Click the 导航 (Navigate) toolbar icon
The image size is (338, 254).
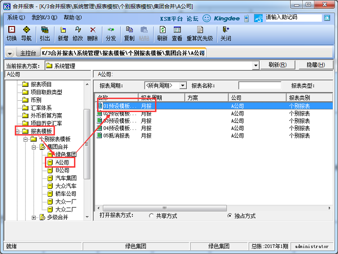[27, 33]
